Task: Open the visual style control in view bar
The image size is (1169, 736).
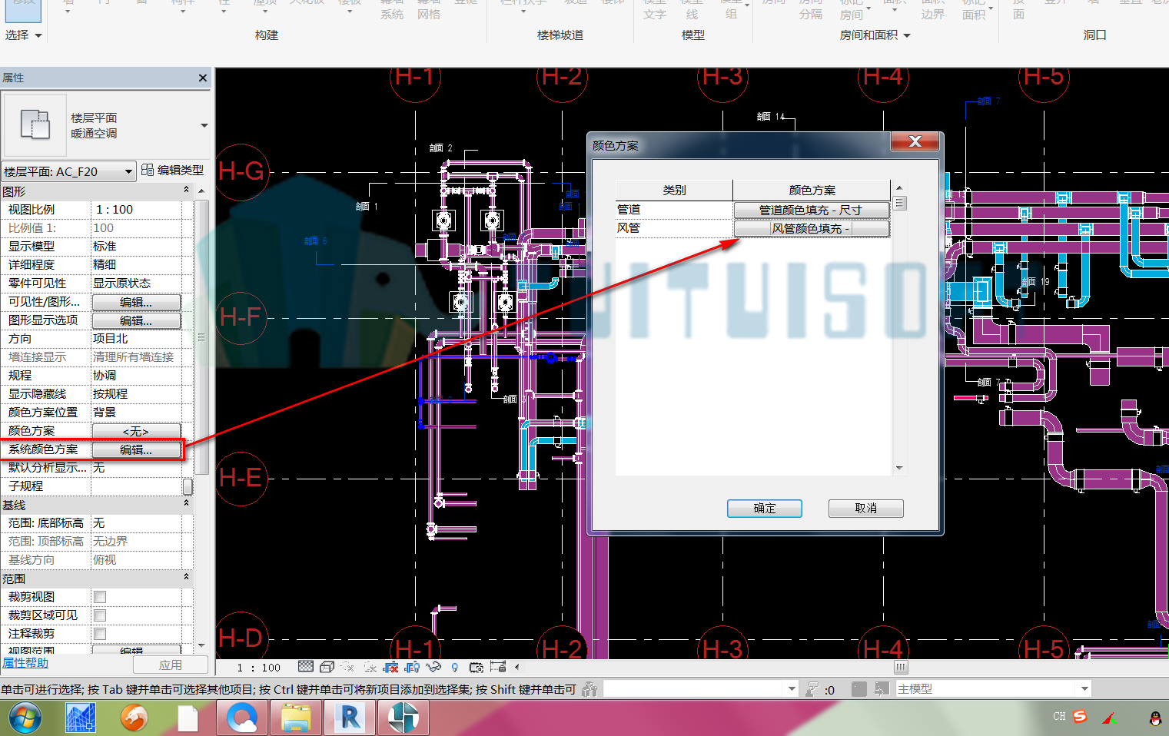Action: coord(327,667)
